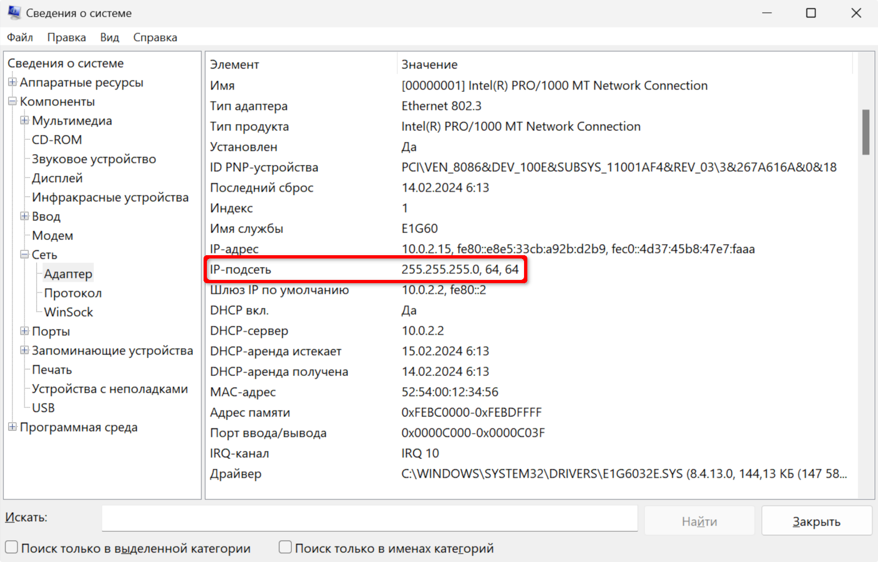Image resolution: width=878 pixels, height=562 pixels.
Task: Close the Сведения о системе window
Action: 856,13
